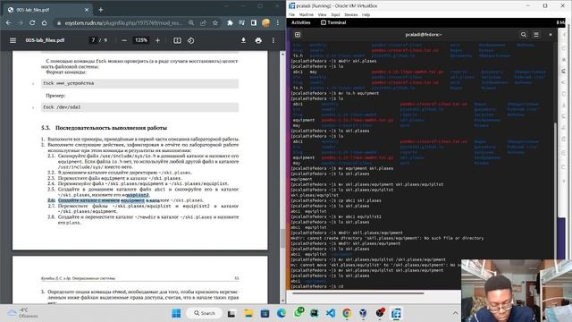Open the terminal hamburger menu
Screen dimensions: 572x322
[536, 34]
